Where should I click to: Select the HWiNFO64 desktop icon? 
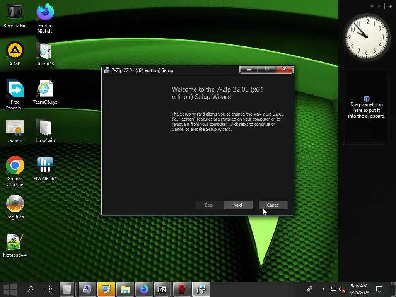[45, 169]
